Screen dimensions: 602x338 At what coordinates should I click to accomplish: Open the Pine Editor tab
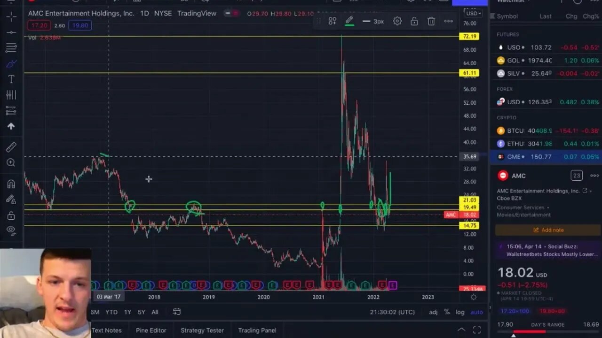click(x=151, y=330)
